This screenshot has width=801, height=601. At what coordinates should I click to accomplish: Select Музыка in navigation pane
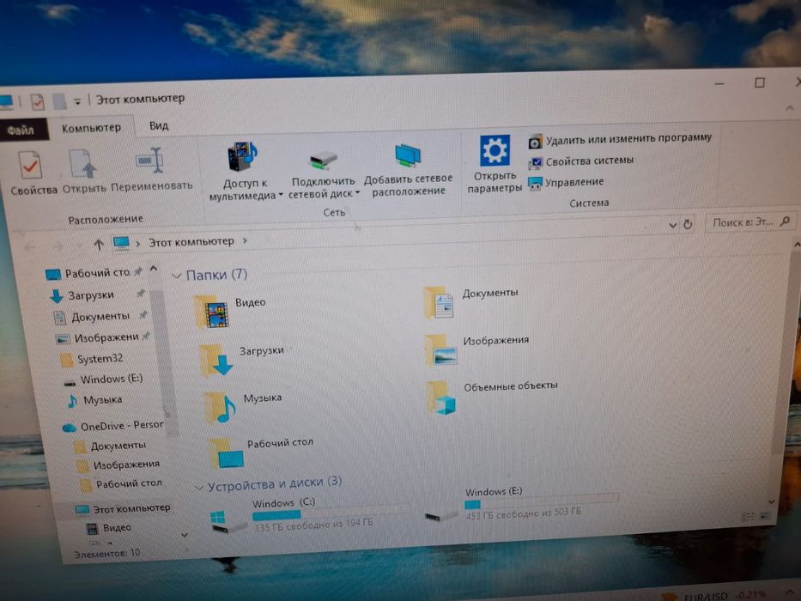tap(94, 400)
